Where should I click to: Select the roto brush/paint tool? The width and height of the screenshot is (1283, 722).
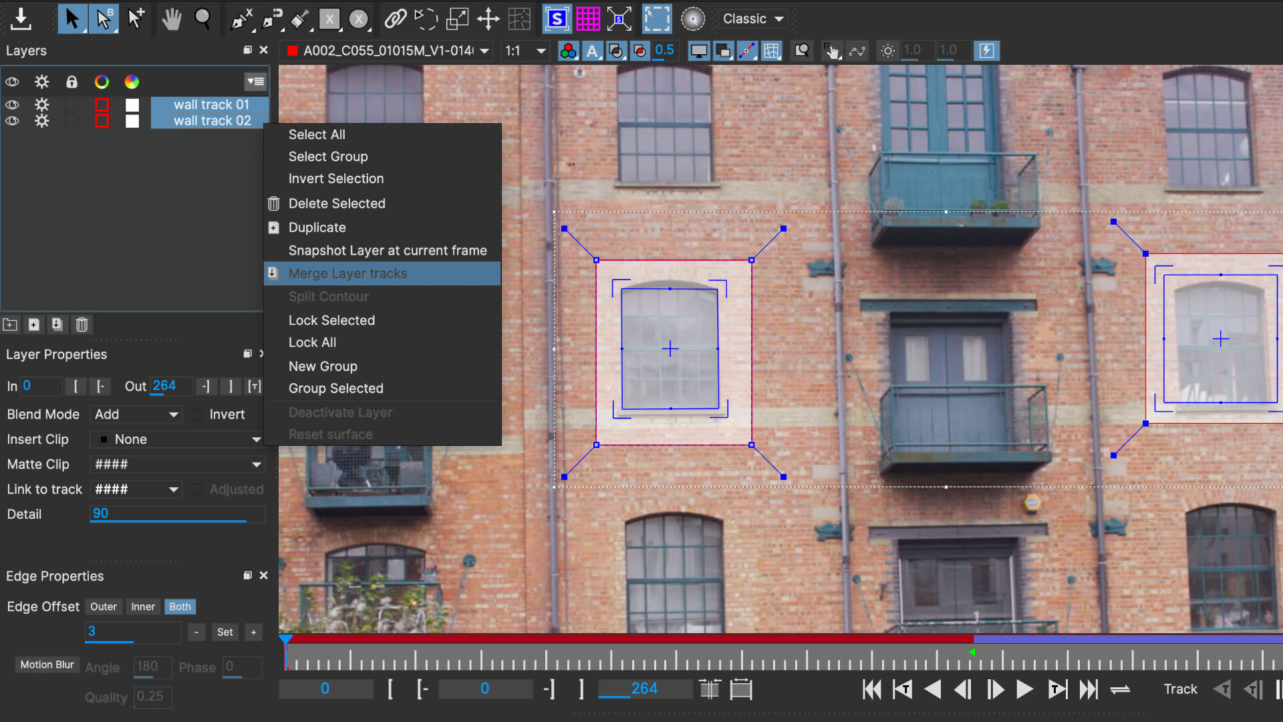coord(301,19)
